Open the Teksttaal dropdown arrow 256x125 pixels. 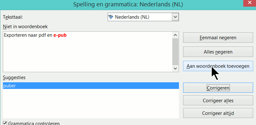[x=175, y=17]
